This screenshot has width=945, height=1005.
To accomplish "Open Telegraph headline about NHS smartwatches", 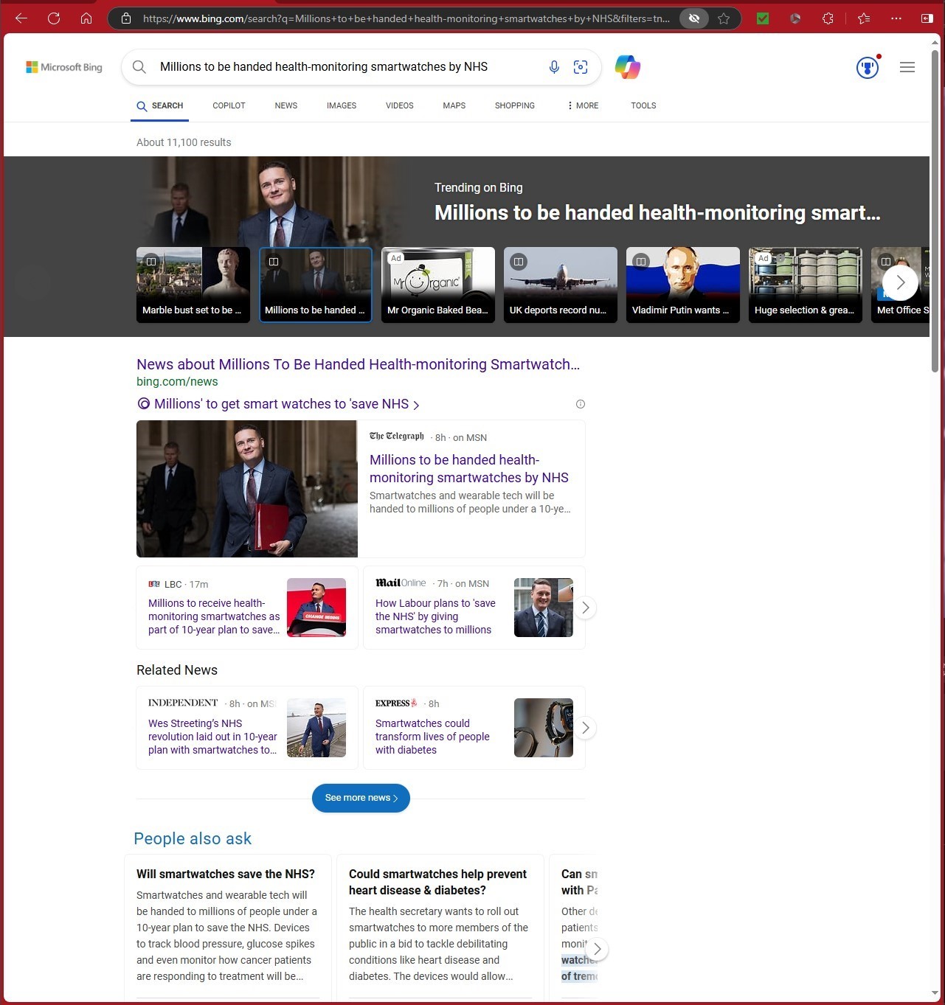I will pyautogui.click(x=469, y=468).
